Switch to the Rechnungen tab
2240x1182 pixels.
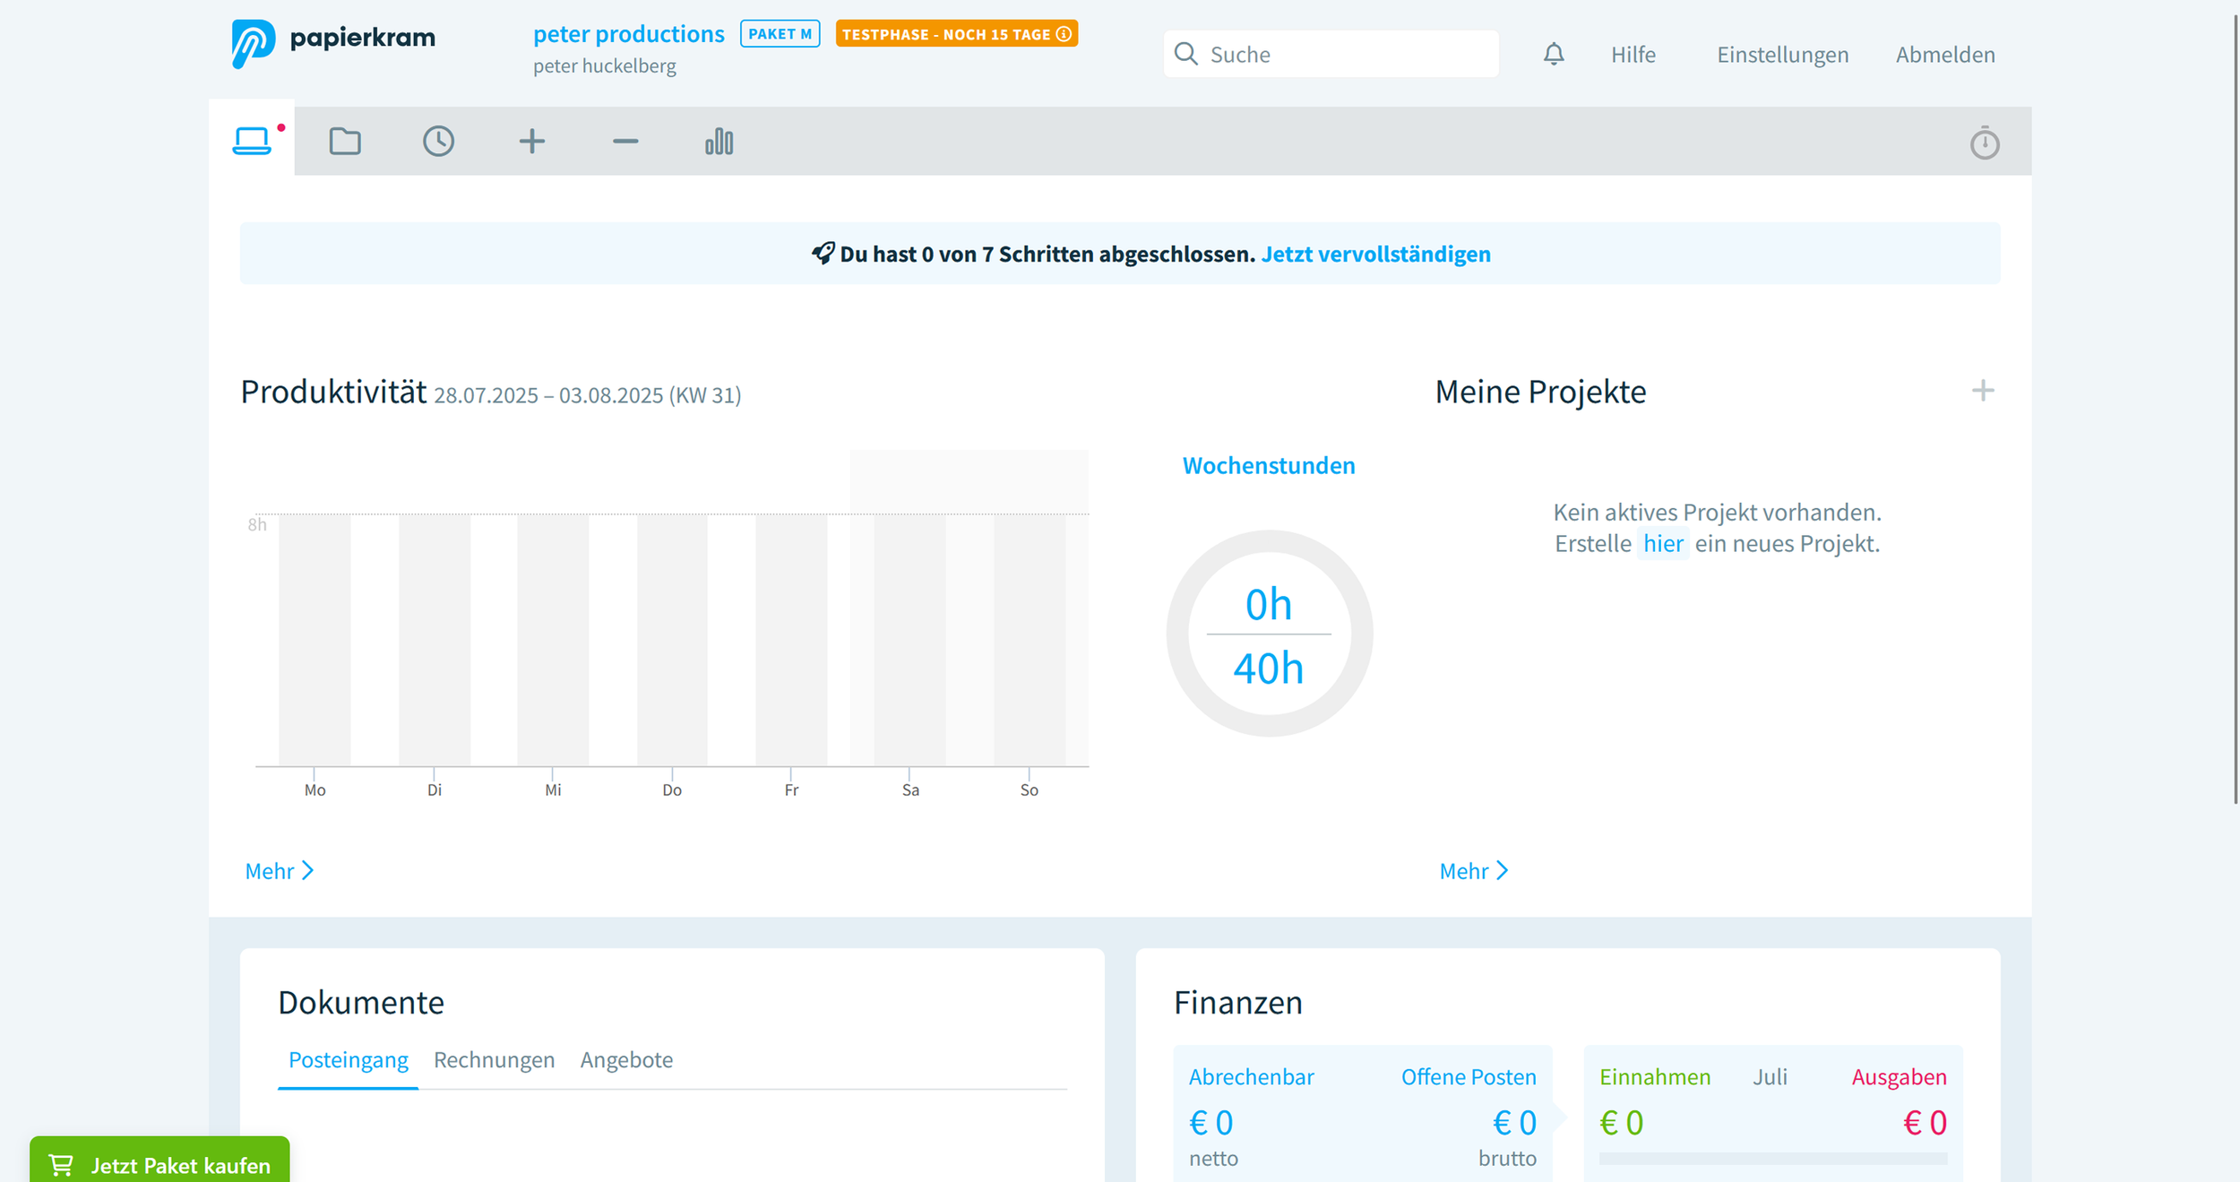494,1060
